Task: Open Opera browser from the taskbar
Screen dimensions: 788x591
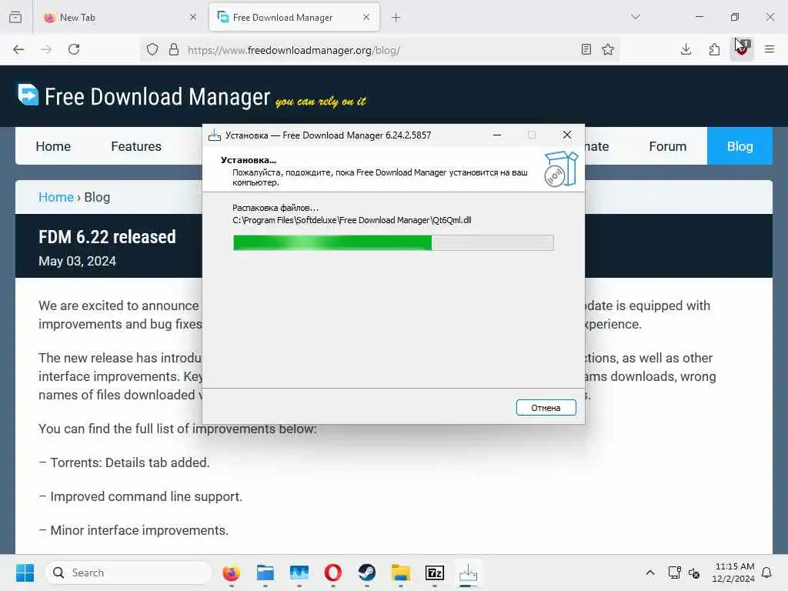Action: coord(332,573)
